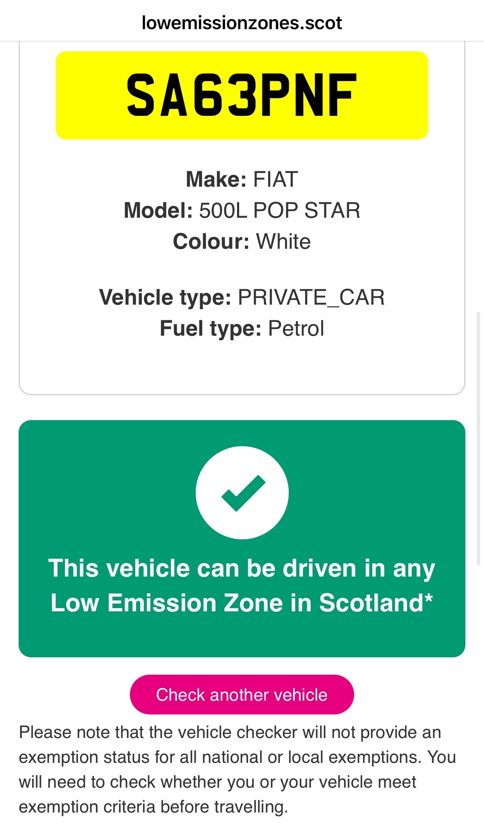This screenshot has width=484, height=827.
Task: Select the PRIVATE_CAR vehicle type value
Action: coord(311,297)
